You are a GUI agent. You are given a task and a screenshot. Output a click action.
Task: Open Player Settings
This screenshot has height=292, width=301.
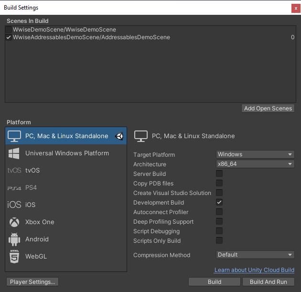pos(33,282)
